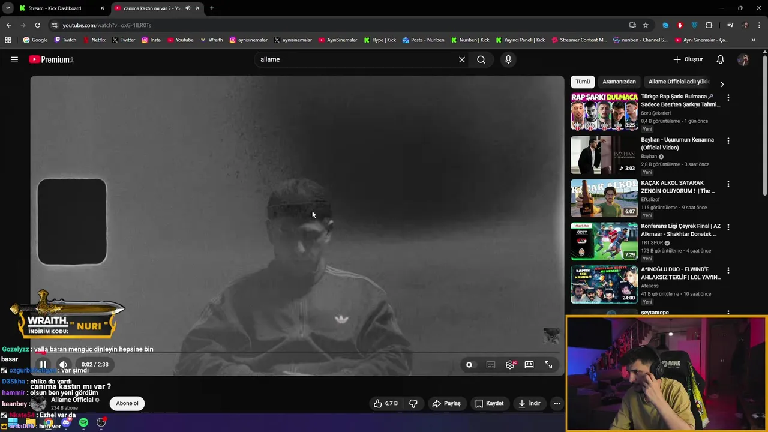This screenshot has height=432, width=768.
Task: Click the Kaydet save button
Action: 490,403
